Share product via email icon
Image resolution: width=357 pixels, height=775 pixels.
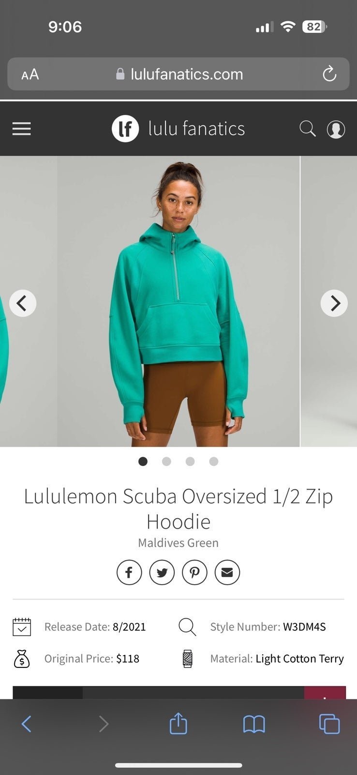click(x=227, y=573)
